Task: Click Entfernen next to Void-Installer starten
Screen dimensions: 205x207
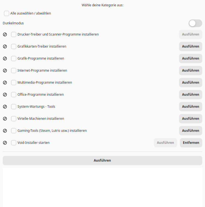Action: point(191,143)
